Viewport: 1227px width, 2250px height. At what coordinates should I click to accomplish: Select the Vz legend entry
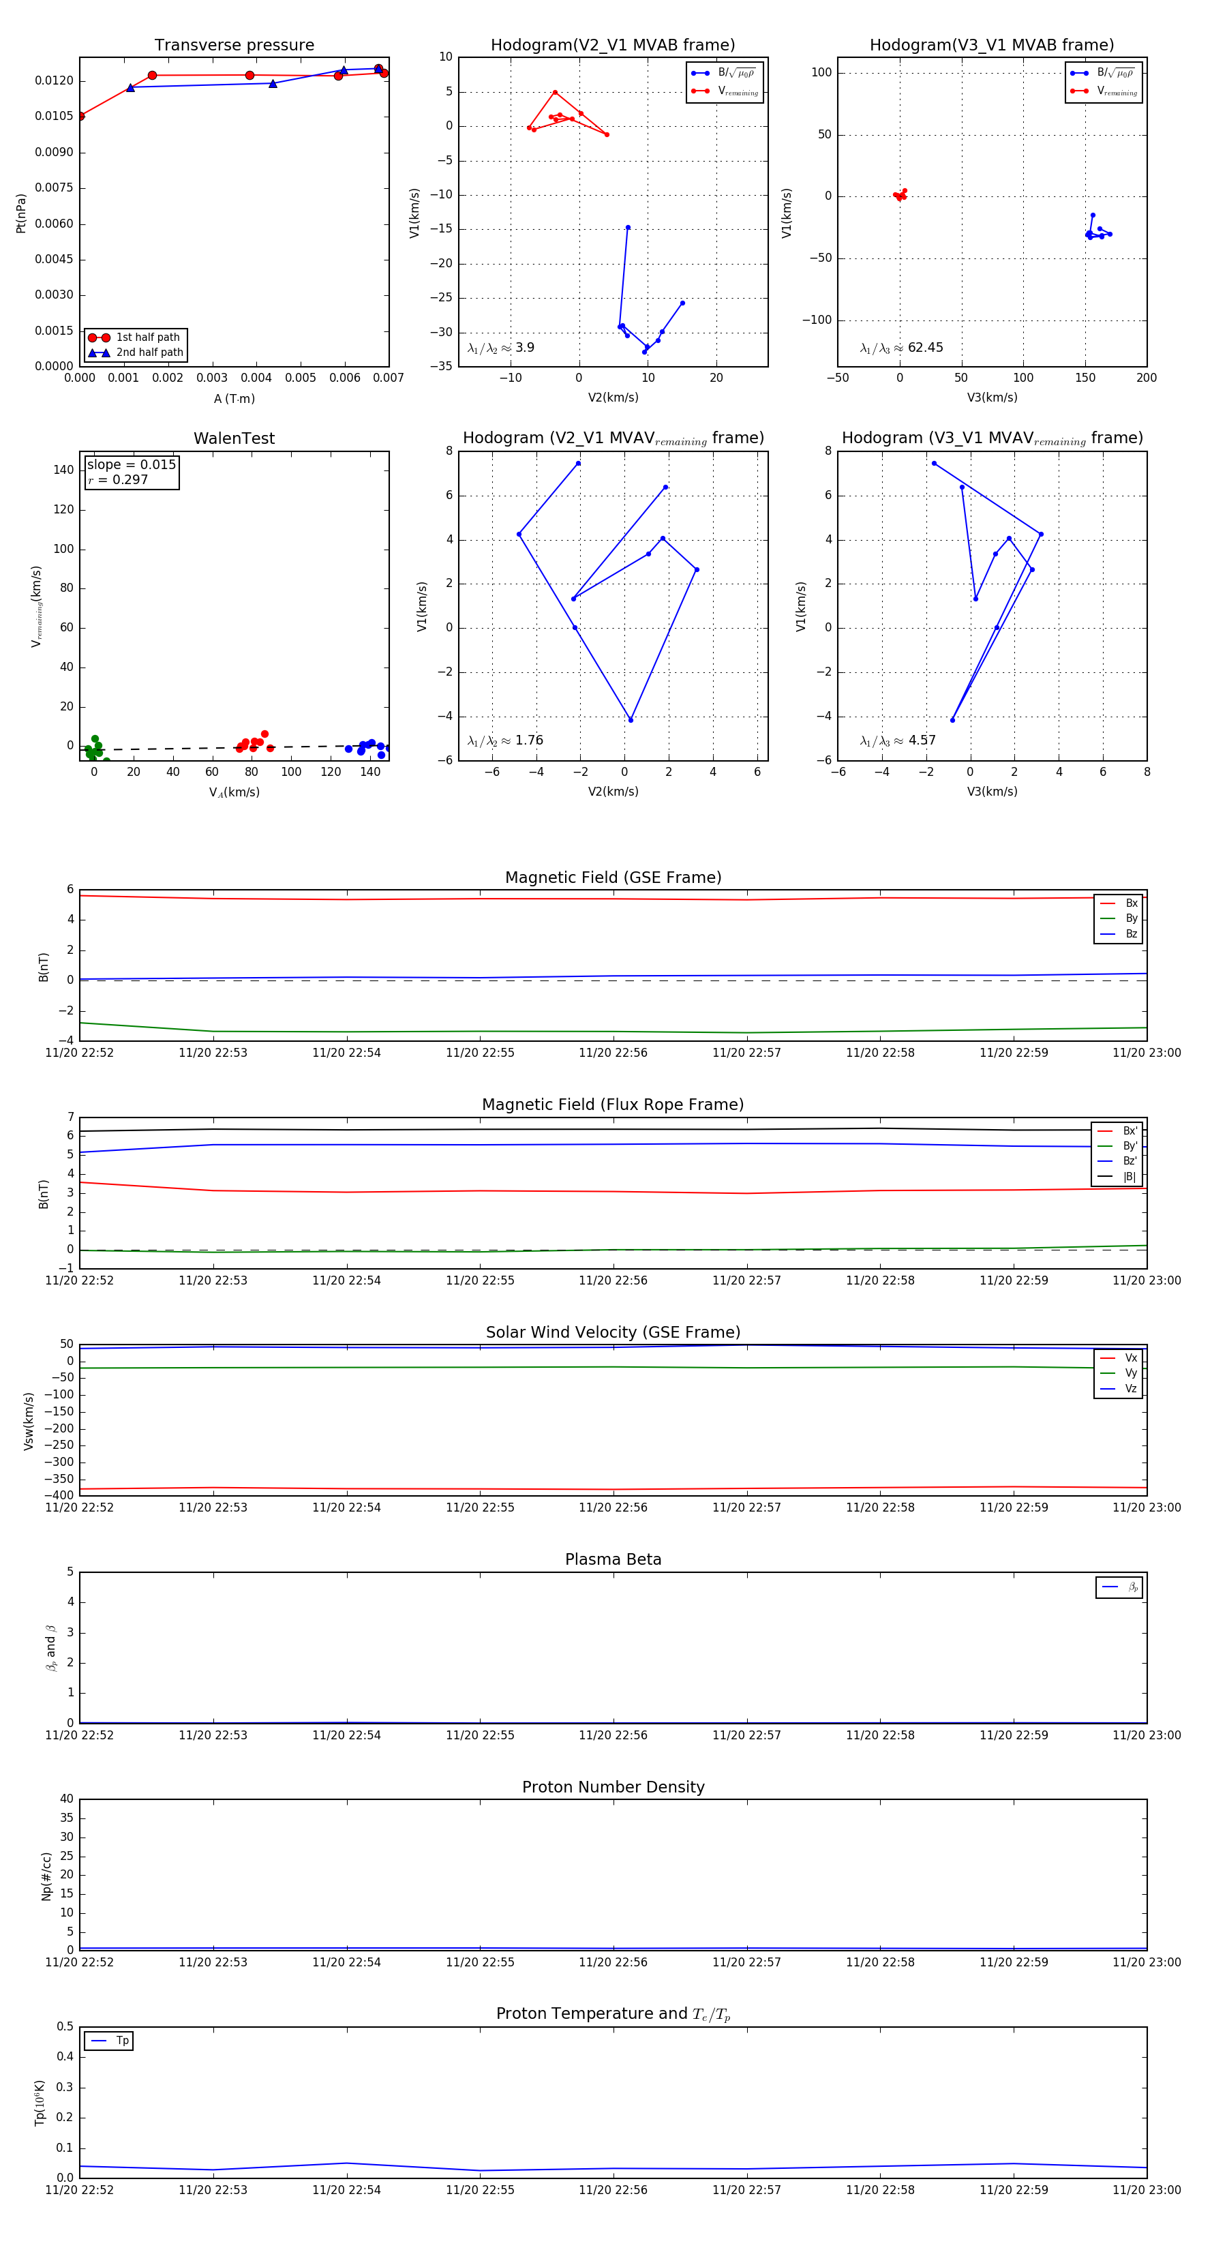[1119, 1389]
